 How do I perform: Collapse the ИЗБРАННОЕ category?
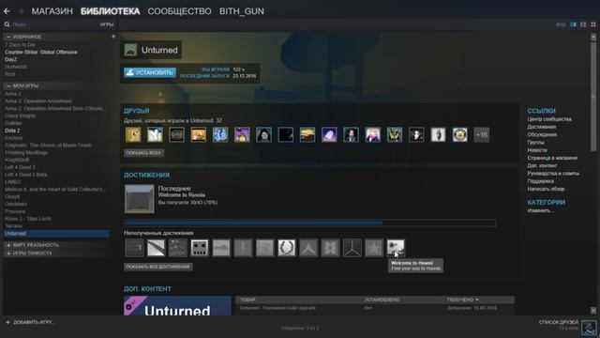[8, 37]
